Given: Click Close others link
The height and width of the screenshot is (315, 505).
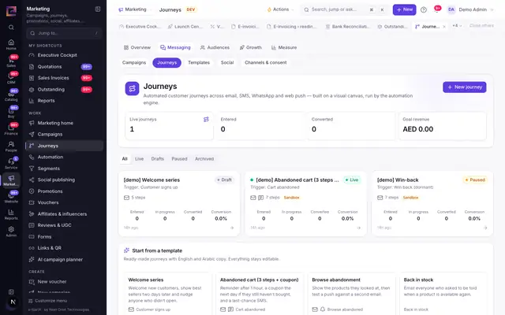Looking at the screenshot, I should coord(481,26).
